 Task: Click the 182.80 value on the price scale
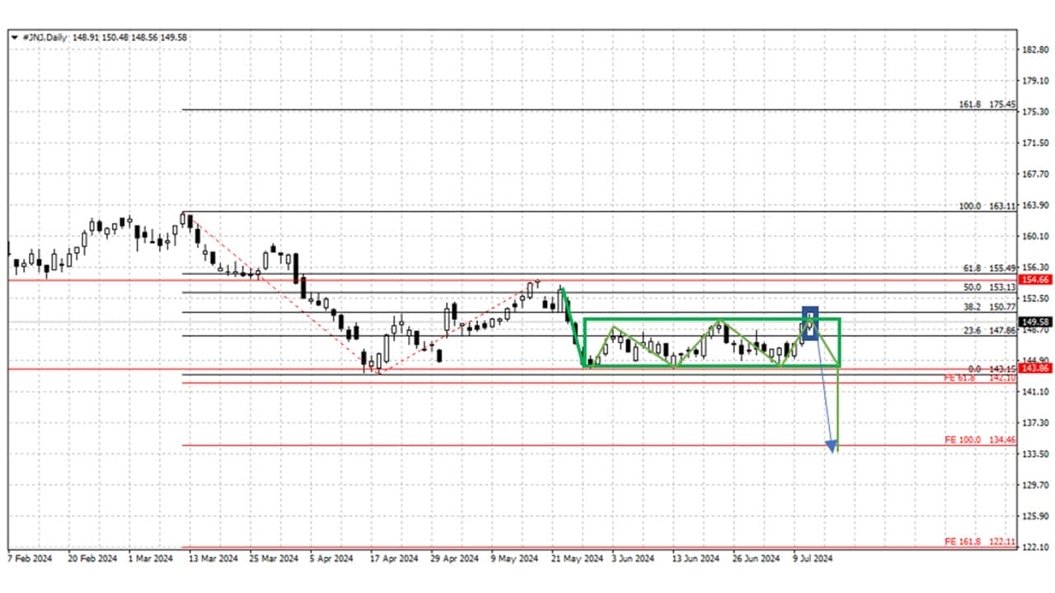point(1034,49)
